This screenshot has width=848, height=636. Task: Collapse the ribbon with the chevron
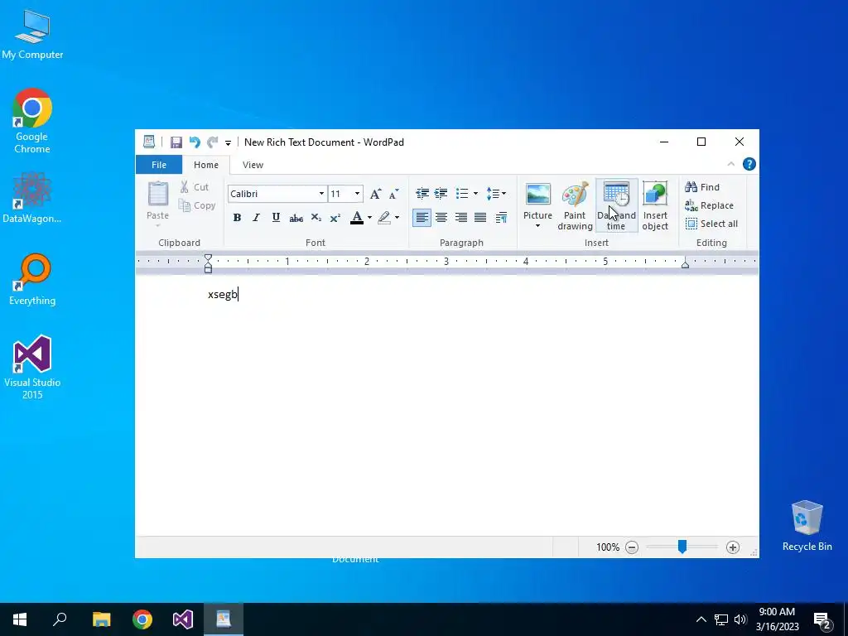point(730,165)
